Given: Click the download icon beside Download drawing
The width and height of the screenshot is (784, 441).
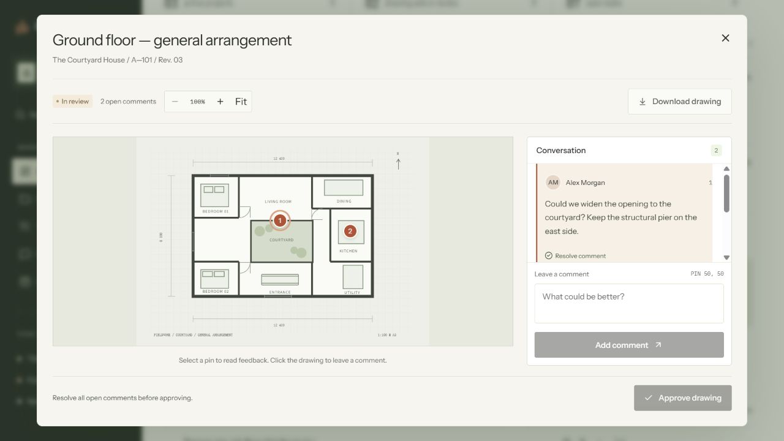Looking at the screenshot, I should (x=643, y=102).
